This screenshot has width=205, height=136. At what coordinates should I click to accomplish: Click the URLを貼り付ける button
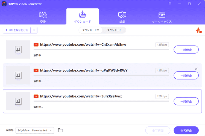17,30
